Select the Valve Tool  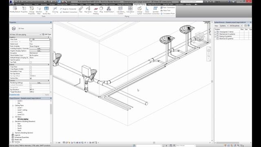(165, 11)
